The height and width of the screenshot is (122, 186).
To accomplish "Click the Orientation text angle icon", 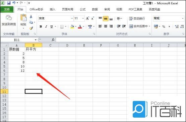I will [119, 18].
